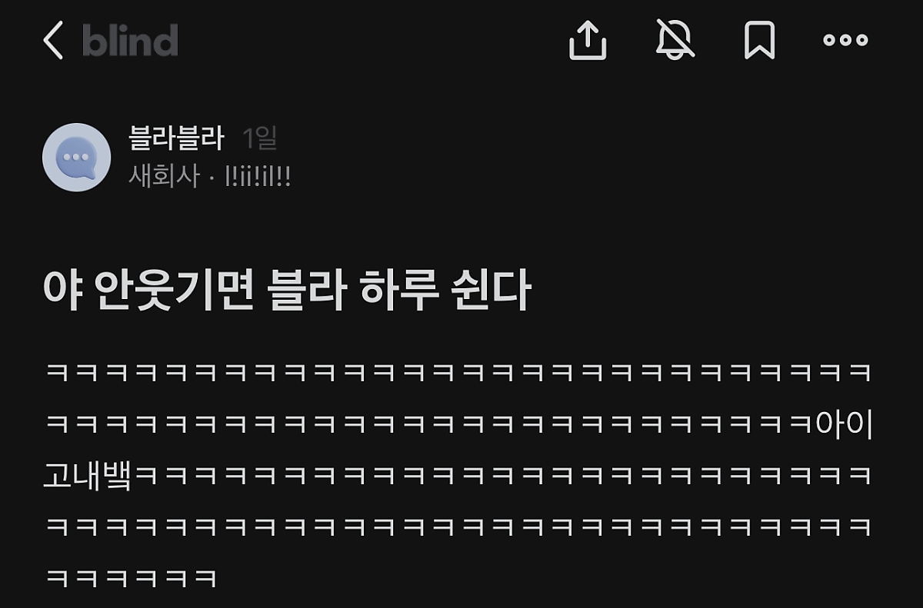923x608 pixels.
Task: Toggle the muted notification bell
Action: (675, 39)
